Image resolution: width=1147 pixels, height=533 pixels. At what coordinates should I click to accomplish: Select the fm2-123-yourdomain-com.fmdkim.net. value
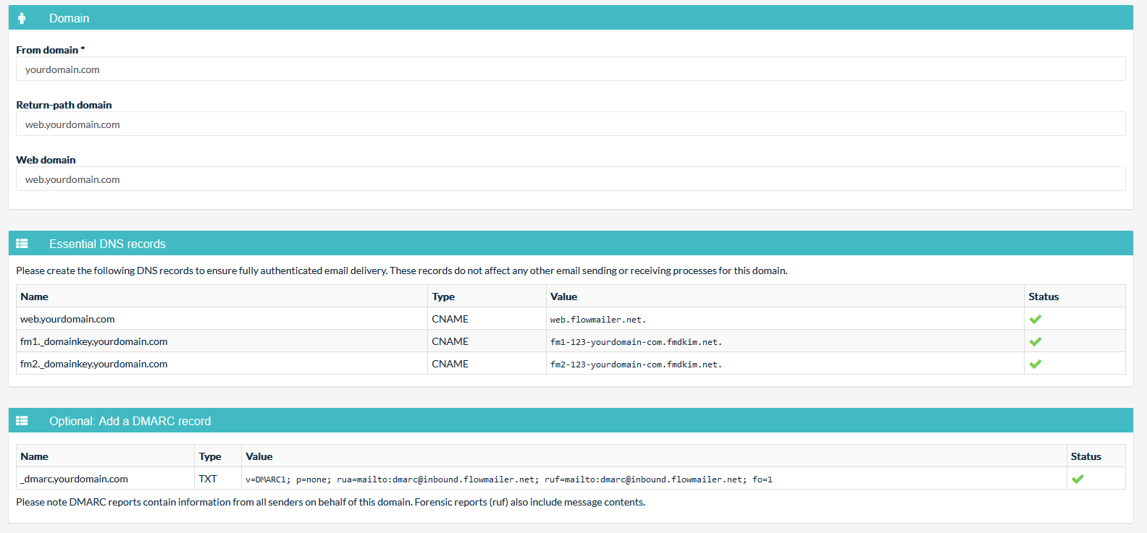[636, 364]
